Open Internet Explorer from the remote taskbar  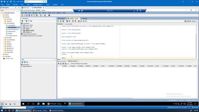(x=38, y=104)
